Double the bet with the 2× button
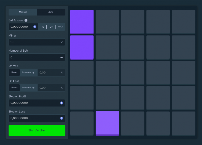This screenshot has width=202, height=145. [x=51, y=27]
